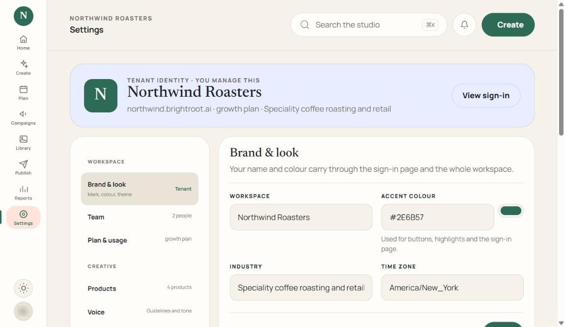Viewport: 565px width, 327px height.
Task: Click the 'Tenant' badge on Brand & look
Action: click(x=183, y=189)
